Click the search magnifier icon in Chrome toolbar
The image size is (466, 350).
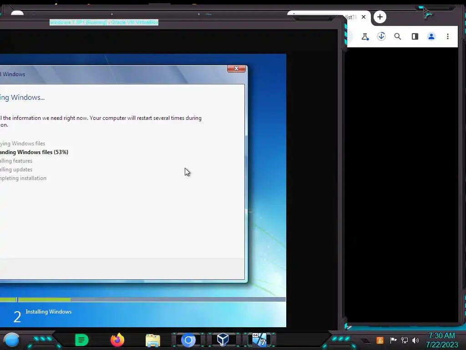[398, 36]
